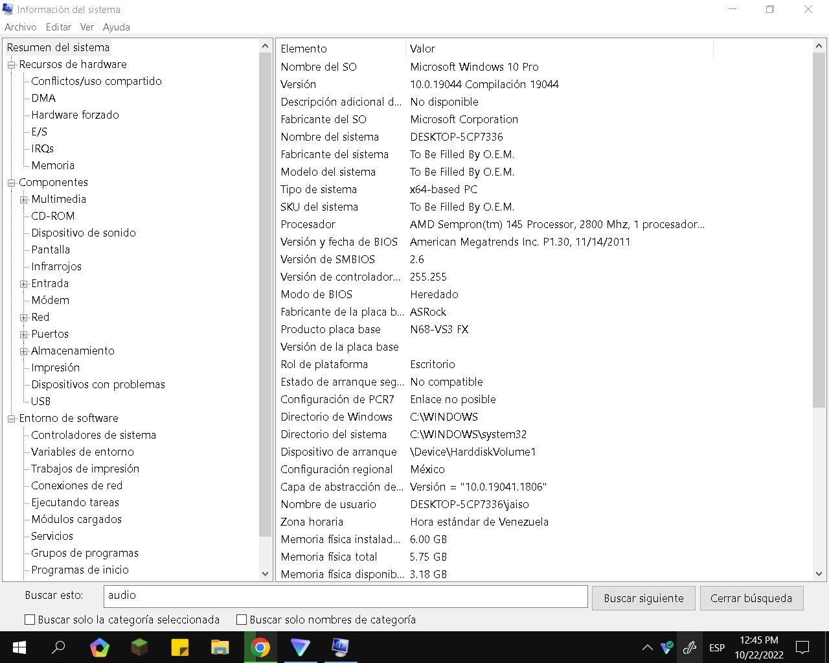
Task: Select the 'Nombre del SO' row
Action: 495,67
